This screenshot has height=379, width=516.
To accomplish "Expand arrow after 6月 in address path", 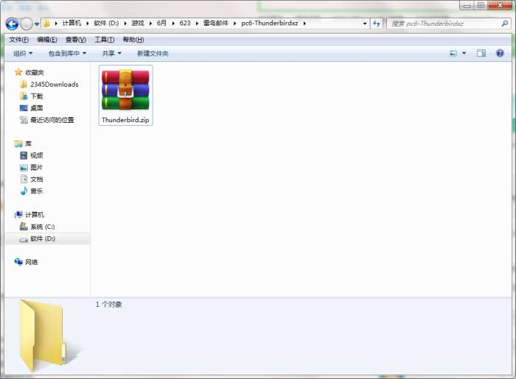I will tap(173, 24).
